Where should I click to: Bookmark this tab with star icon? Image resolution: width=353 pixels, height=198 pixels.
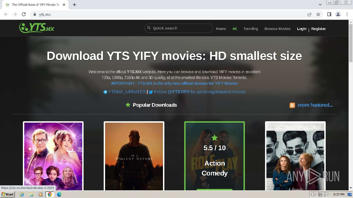coord(318,14)
